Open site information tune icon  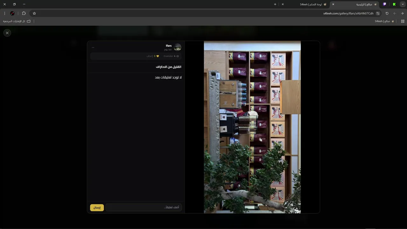tap(378, 13)
